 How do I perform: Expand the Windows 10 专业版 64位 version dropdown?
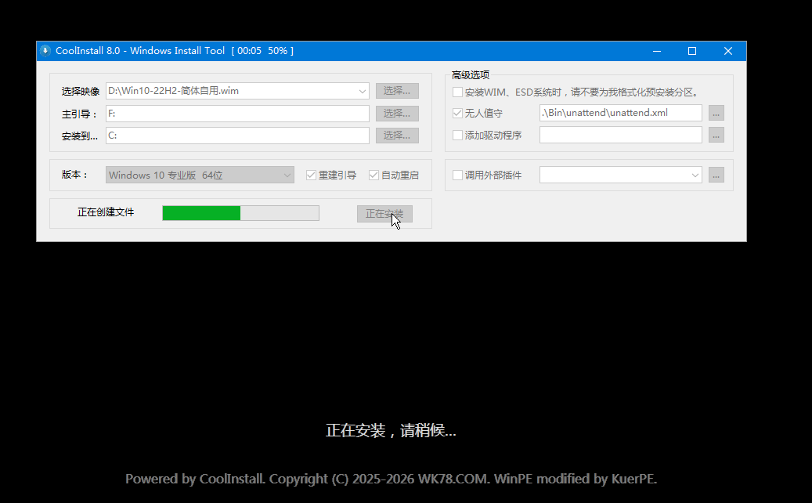tap(200, 175)
